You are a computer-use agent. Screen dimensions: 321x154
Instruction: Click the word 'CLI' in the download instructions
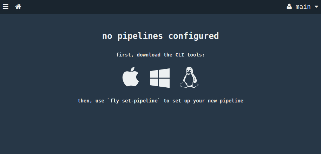tap(180, 55)
